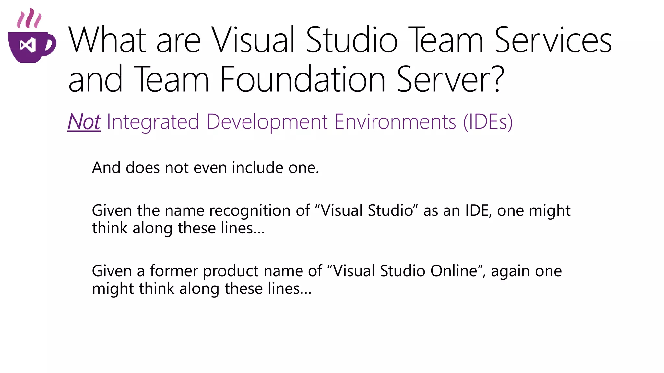Click the paragraph starting "Given a former product name"
664x373 pixels.
(x=326, y=271)
